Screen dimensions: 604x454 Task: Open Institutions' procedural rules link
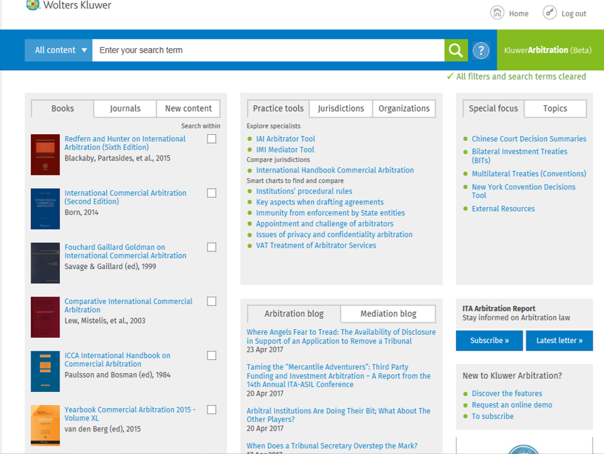coord(304,191)
